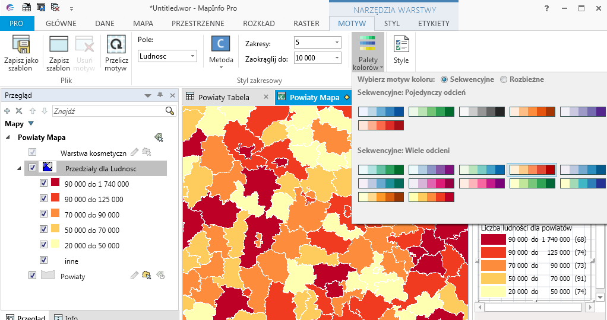The image size is (607, 320).
Task: Click the save workspace icon in title bar
Action: click(x=26, y=8)
